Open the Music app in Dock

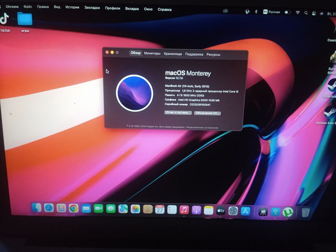coord(184,210)
